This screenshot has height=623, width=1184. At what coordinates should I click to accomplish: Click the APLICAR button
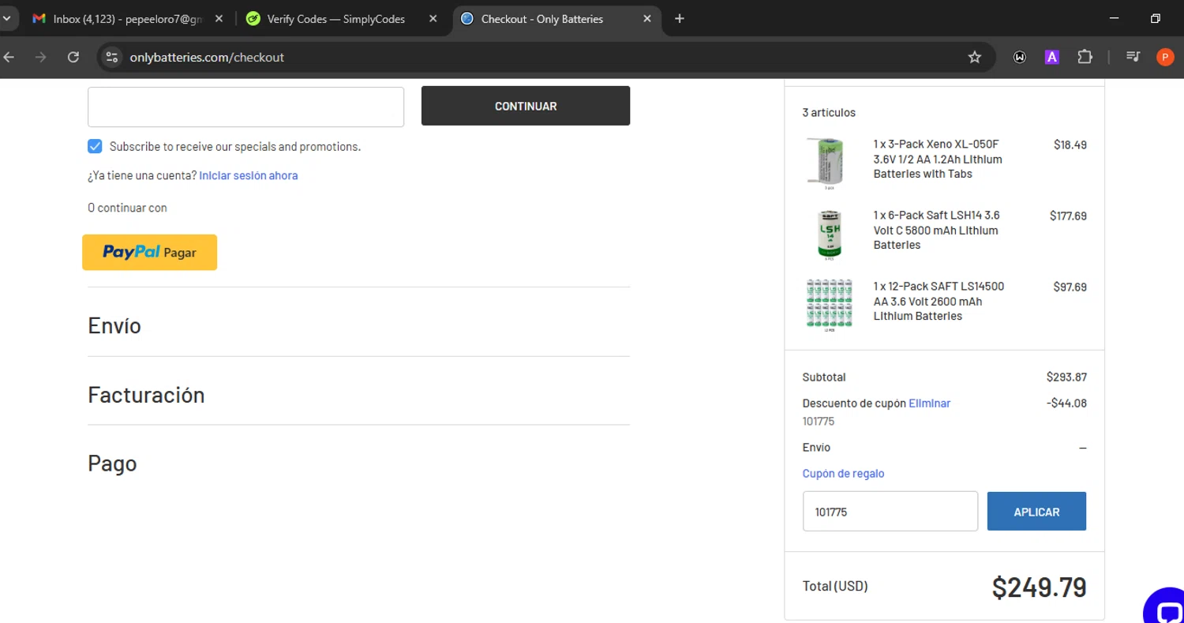point(1036,511)
